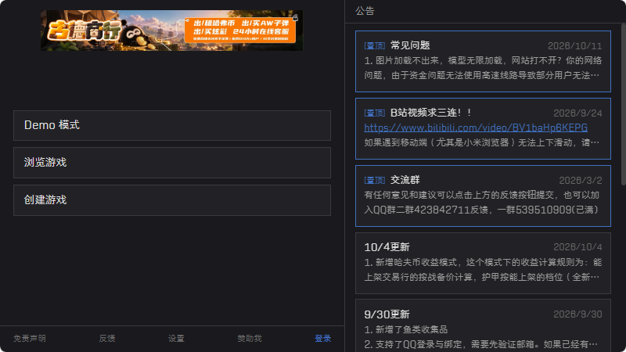Viewport: 626px width, 352px height.
Task: Open the 交流群 announcement
Action: click(483, 196)
